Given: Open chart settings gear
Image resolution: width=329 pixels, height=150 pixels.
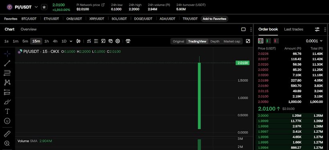Looking at the screenshot, I should pos(118,41).
